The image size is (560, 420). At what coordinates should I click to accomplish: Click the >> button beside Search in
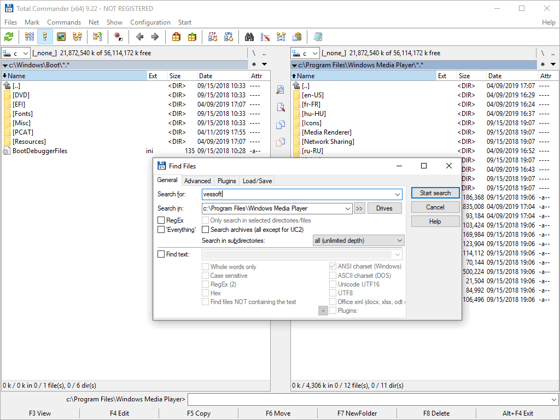pyautogui.click(x=359, y=208)
